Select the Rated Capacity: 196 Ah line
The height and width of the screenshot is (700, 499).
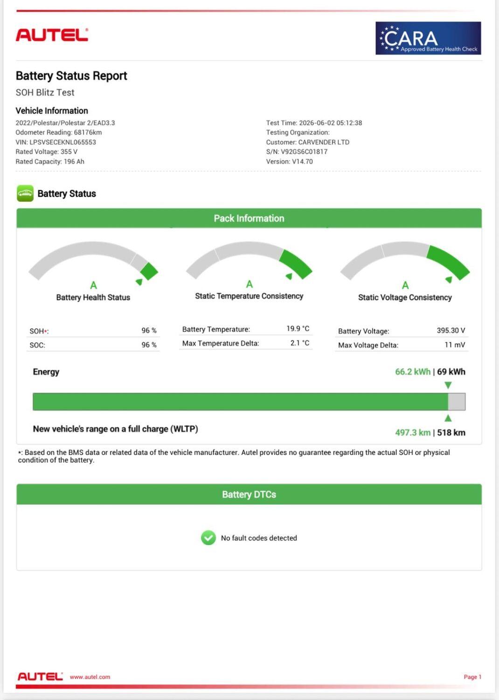tap(50, 161)
